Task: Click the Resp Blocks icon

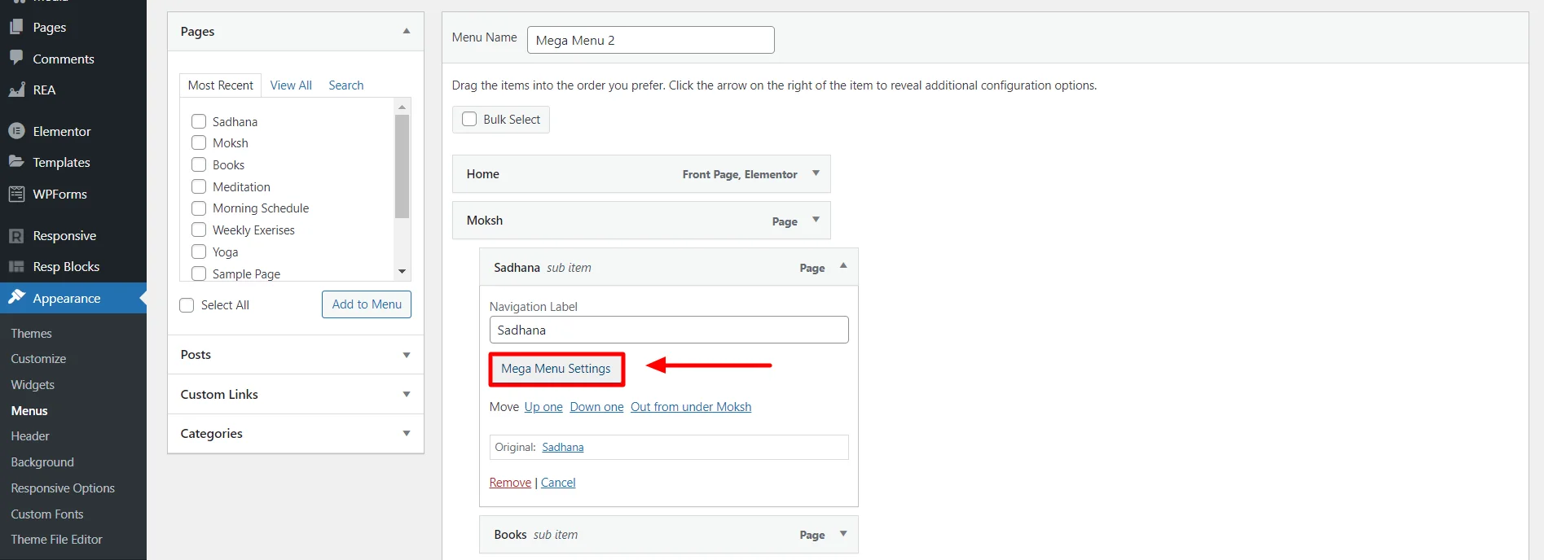Action: point(16,267)
